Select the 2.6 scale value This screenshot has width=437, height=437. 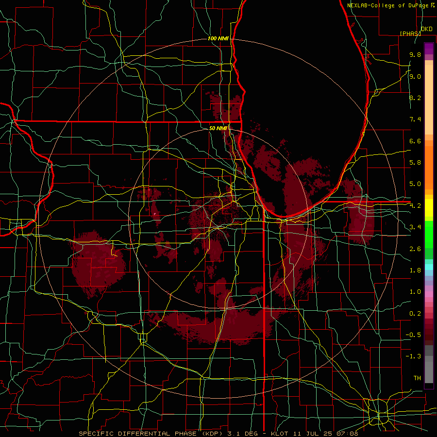click(415, 249)
